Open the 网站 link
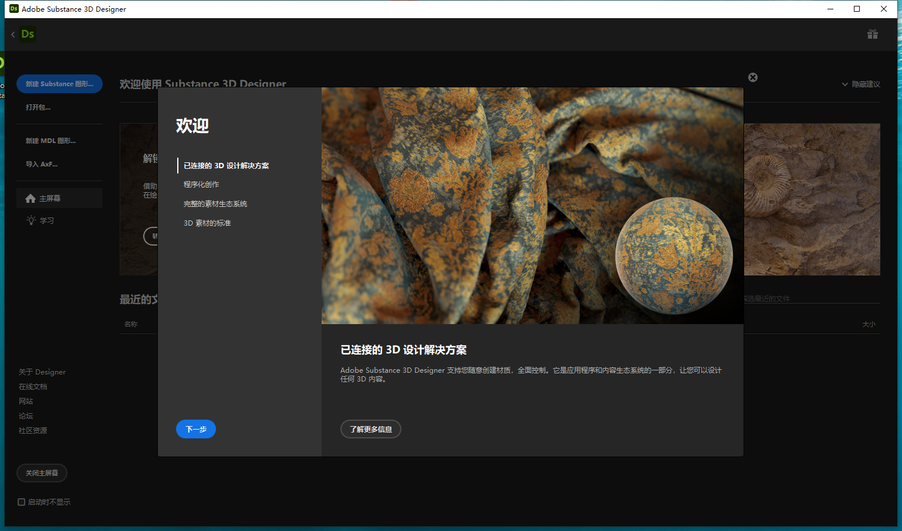 click(x=26, y=401)
